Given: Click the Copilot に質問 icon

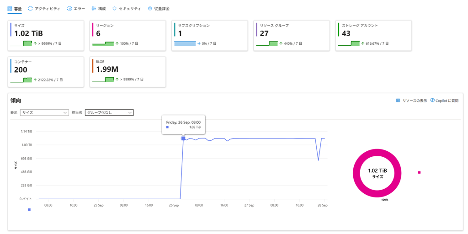Looking at the screenshot, I should coord(432,101).
